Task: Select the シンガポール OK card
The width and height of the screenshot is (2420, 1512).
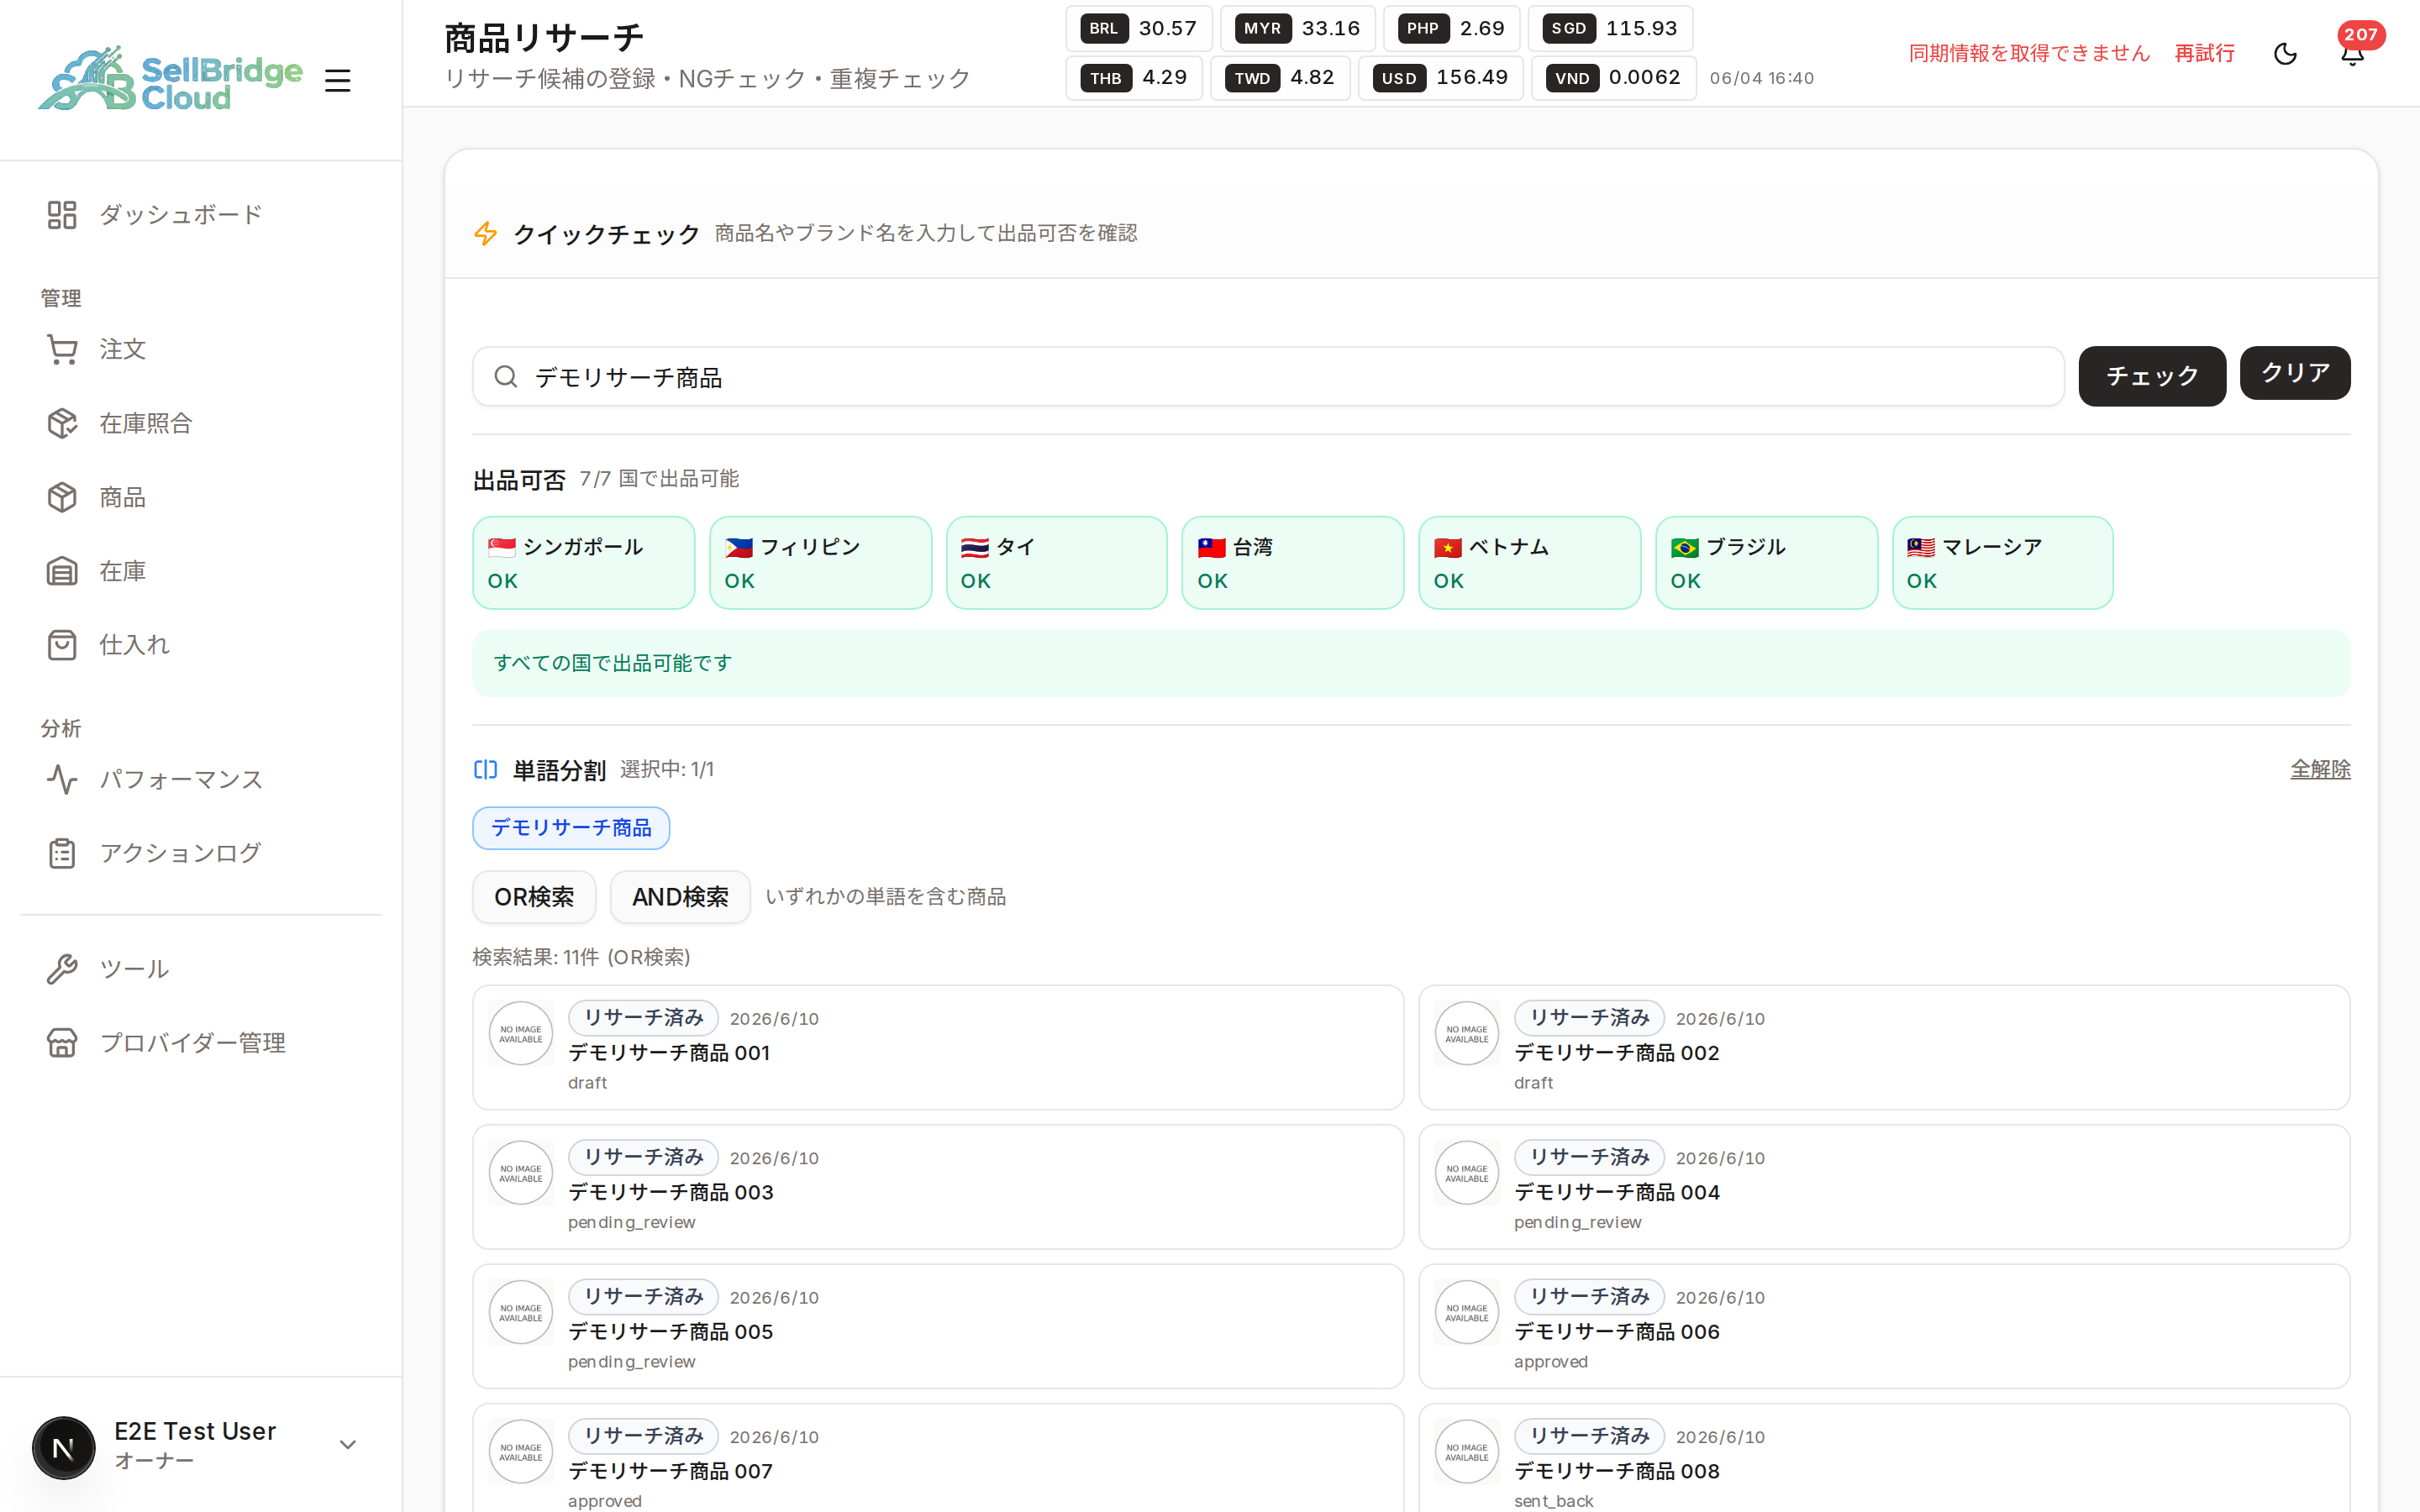Action: click(584, 563)
